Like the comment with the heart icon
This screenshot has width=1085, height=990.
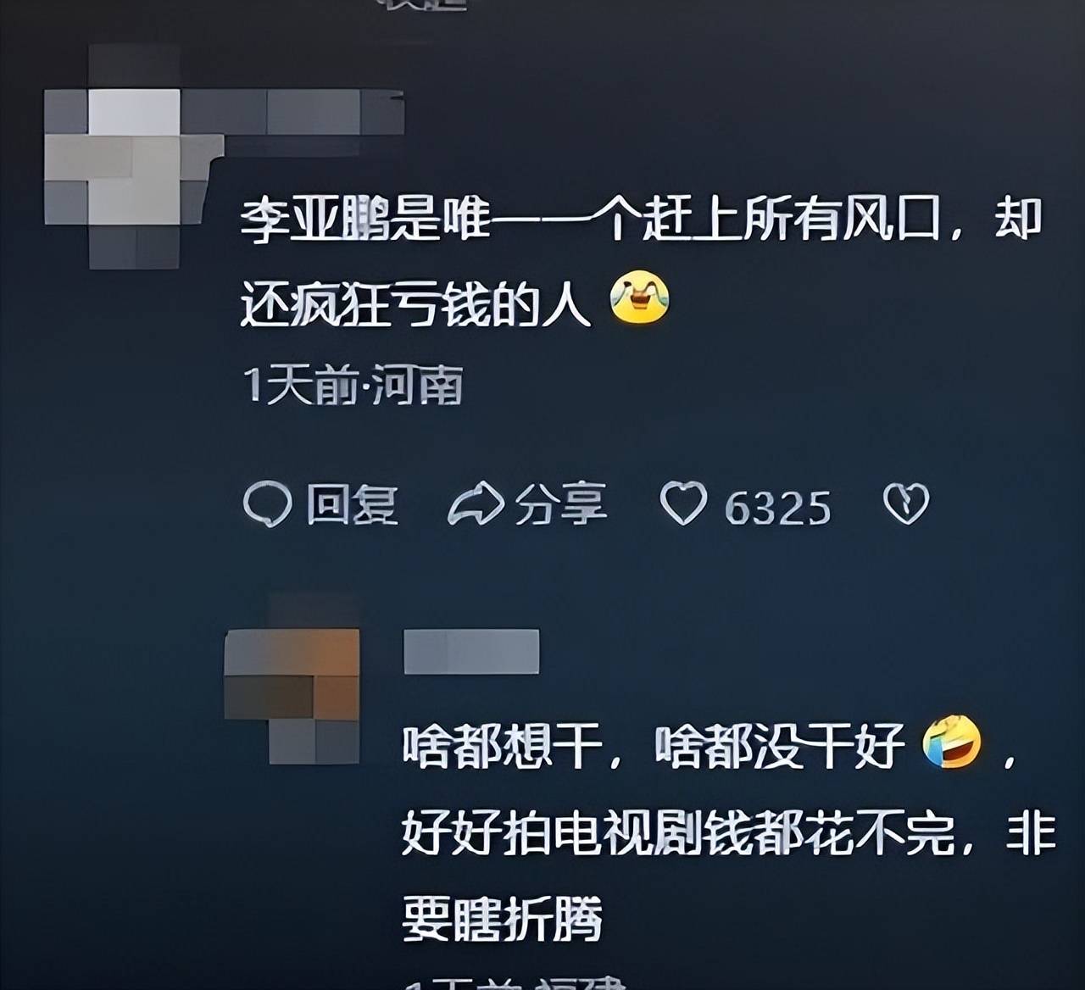pos(683,503)
